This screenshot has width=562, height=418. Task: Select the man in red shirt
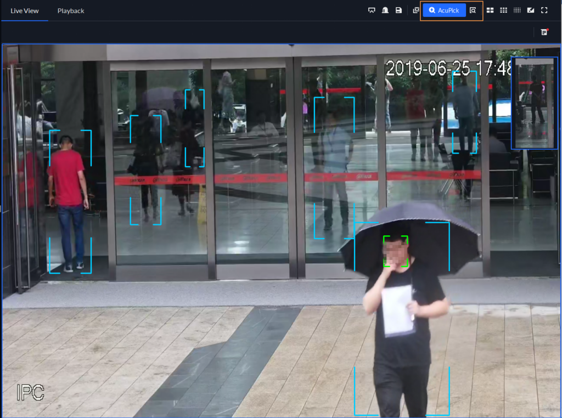pyautogui.click(x=68, y=200)
